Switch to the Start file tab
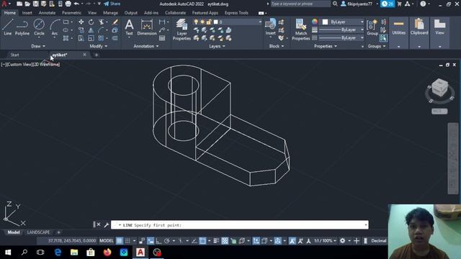Viewport: 461px width, 259px height. (14, 55)
